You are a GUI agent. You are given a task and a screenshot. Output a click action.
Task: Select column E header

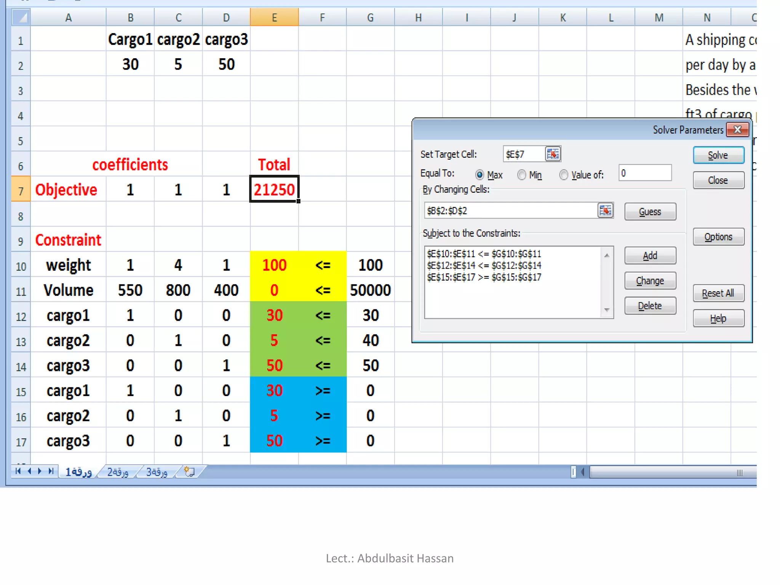pos(274,18)
